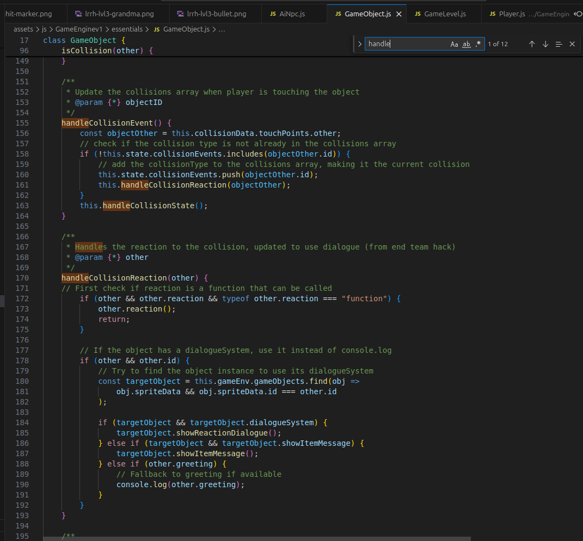The image size is (583, 541).
Task: Click the breadcrumb GameObject.js file item
Action: coord(182,29)
